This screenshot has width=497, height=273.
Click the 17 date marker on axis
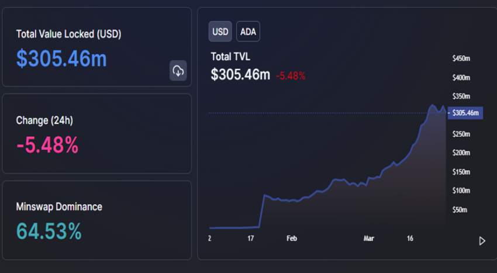tap(250, 239)
